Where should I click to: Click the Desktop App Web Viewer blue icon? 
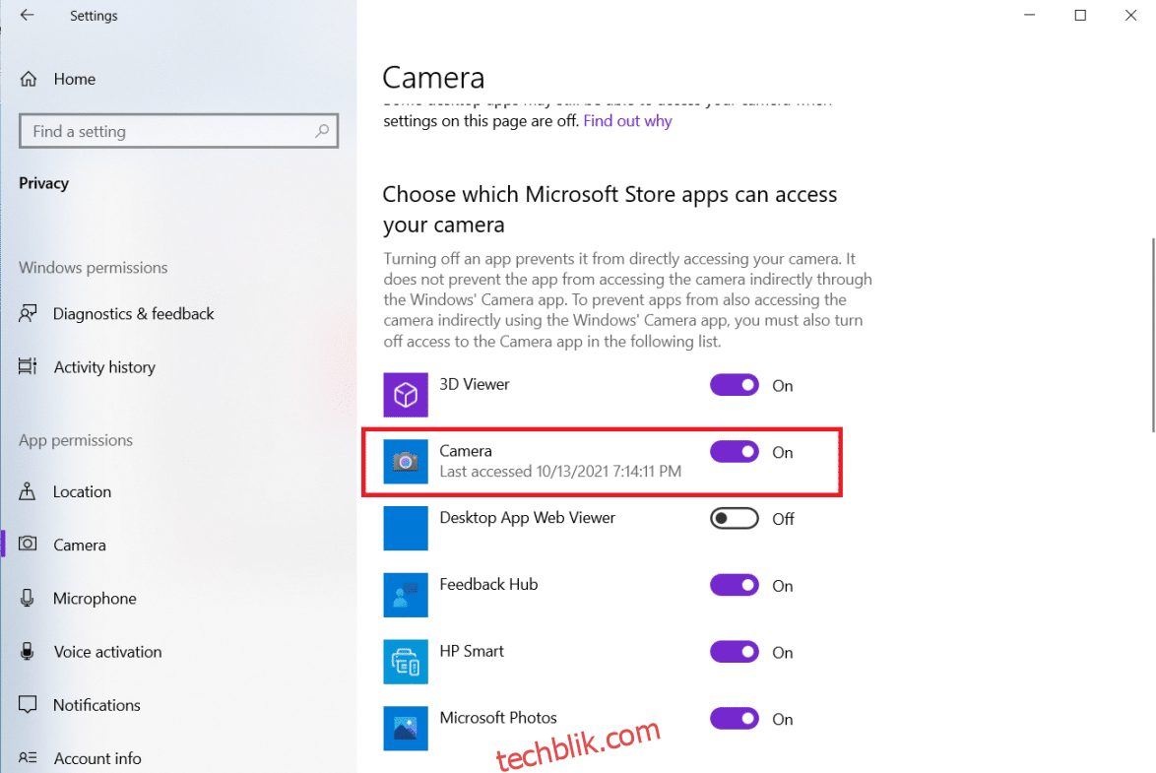(406, 528)
